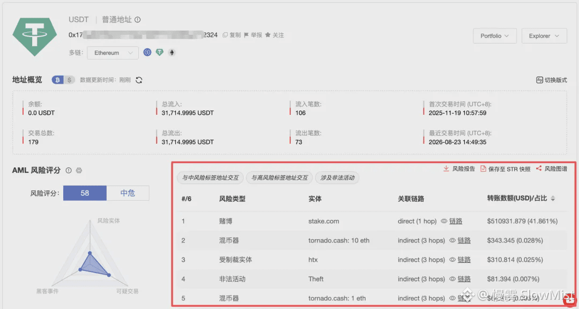Refresh data with the reload icon
579x309 pixels.
[x=139, y=80]
